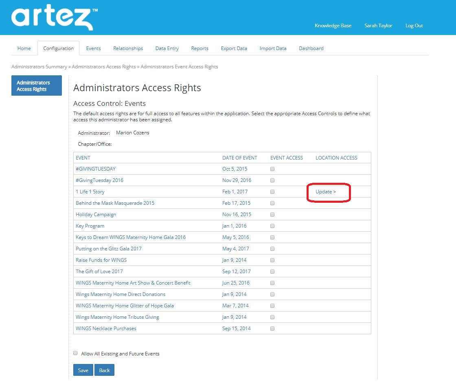Image resolution: width=456 pixels, height=388 pixels.
Task: Check access for Putting on the Glitz Gala 2017
Action: [x=272, y=249]
